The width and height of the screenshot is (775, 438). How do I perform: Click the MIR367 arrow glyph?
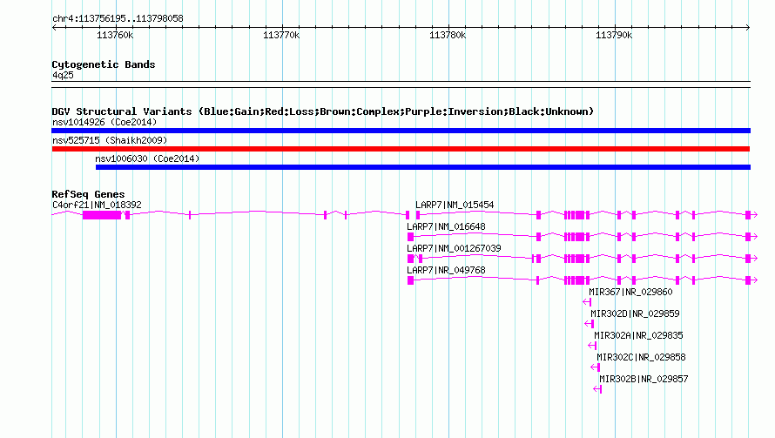(587, 301)
